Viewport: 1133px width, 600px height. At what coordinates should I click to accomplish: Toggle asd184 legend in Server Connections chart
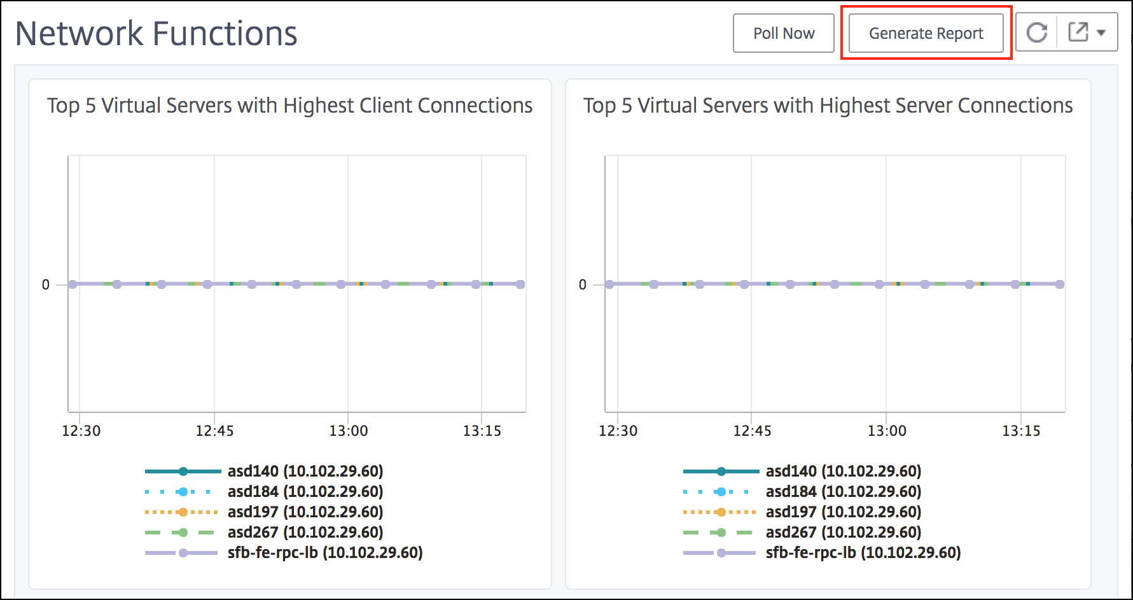point(802,492)
